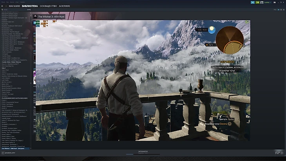Click the quest objective text in game
Screen dimensions: 286x161
[227, 69]
